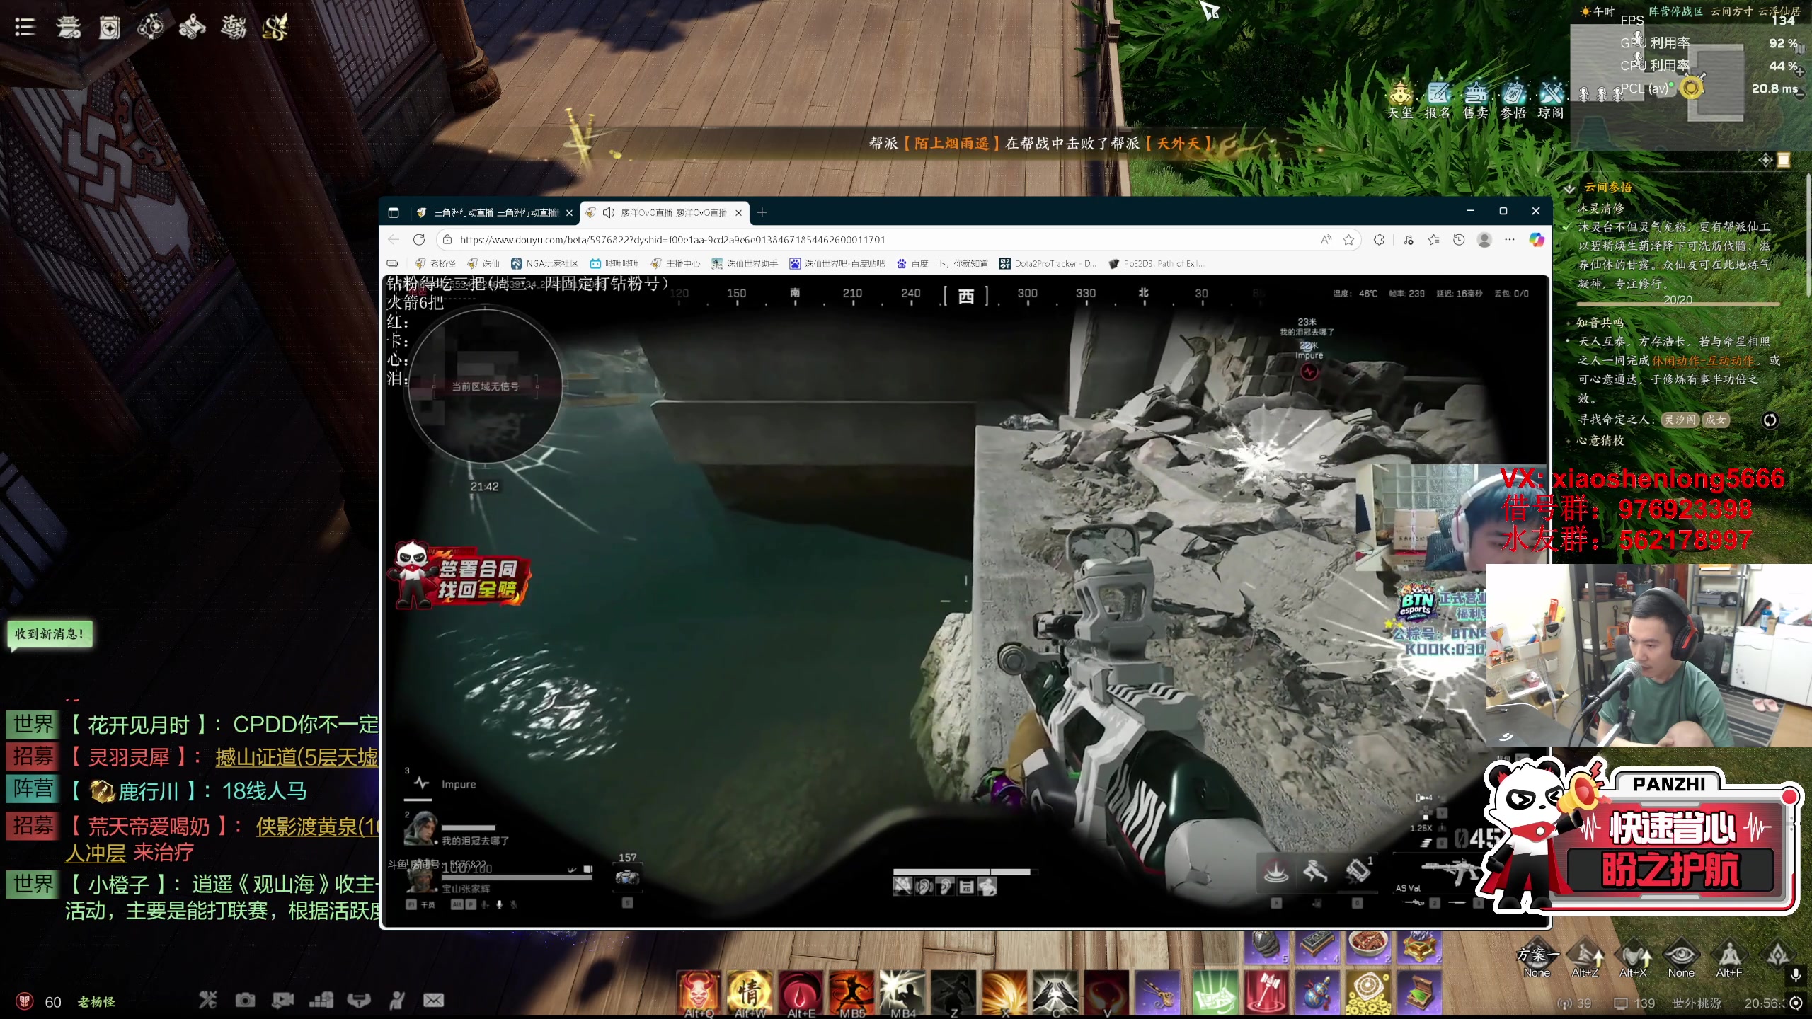The image size is (1812, 1019).
Task: Toggle the game voice microphone icon
Action: click(1795, 975)
